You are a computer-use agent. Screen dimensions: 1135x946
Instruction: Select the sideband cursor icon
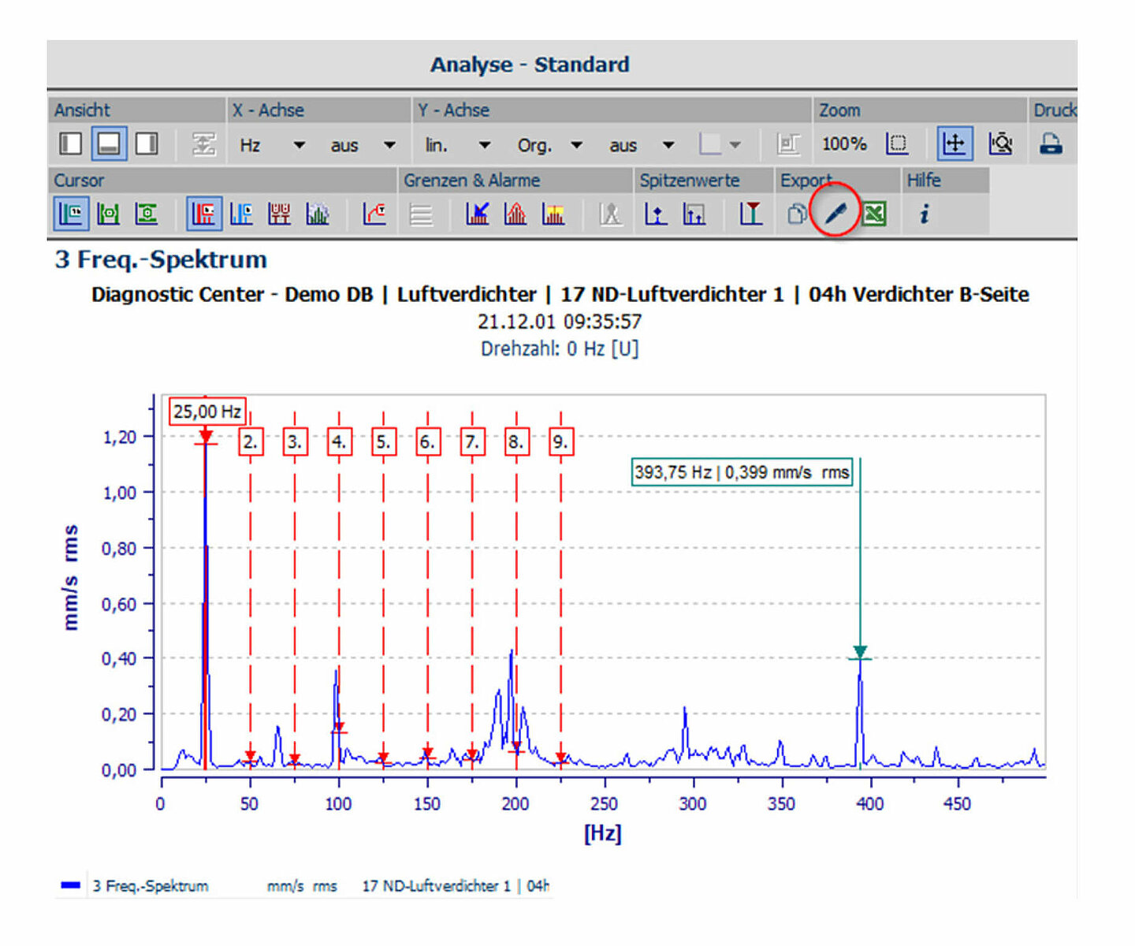279,214
